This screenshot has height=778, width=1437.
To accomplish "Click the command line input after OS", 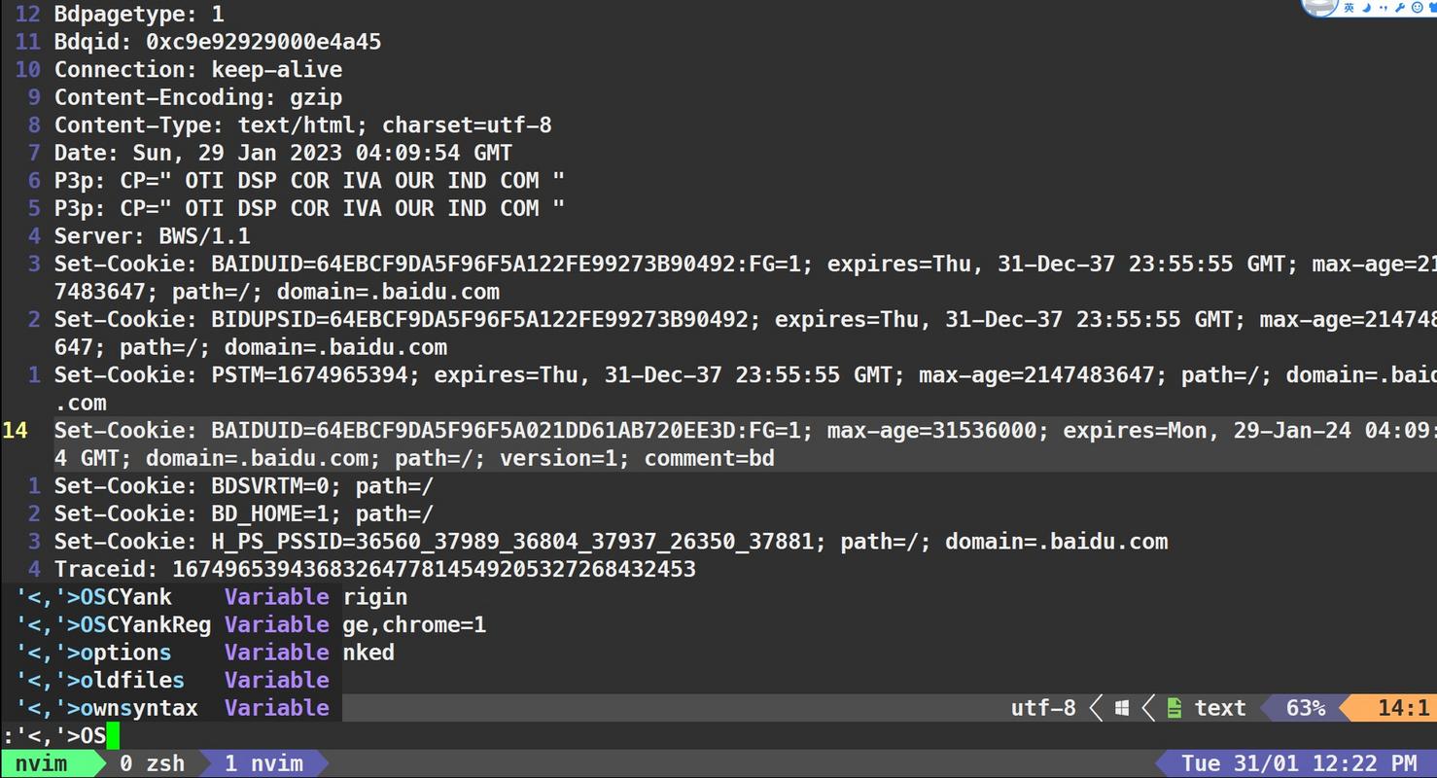I will [113, 735].
